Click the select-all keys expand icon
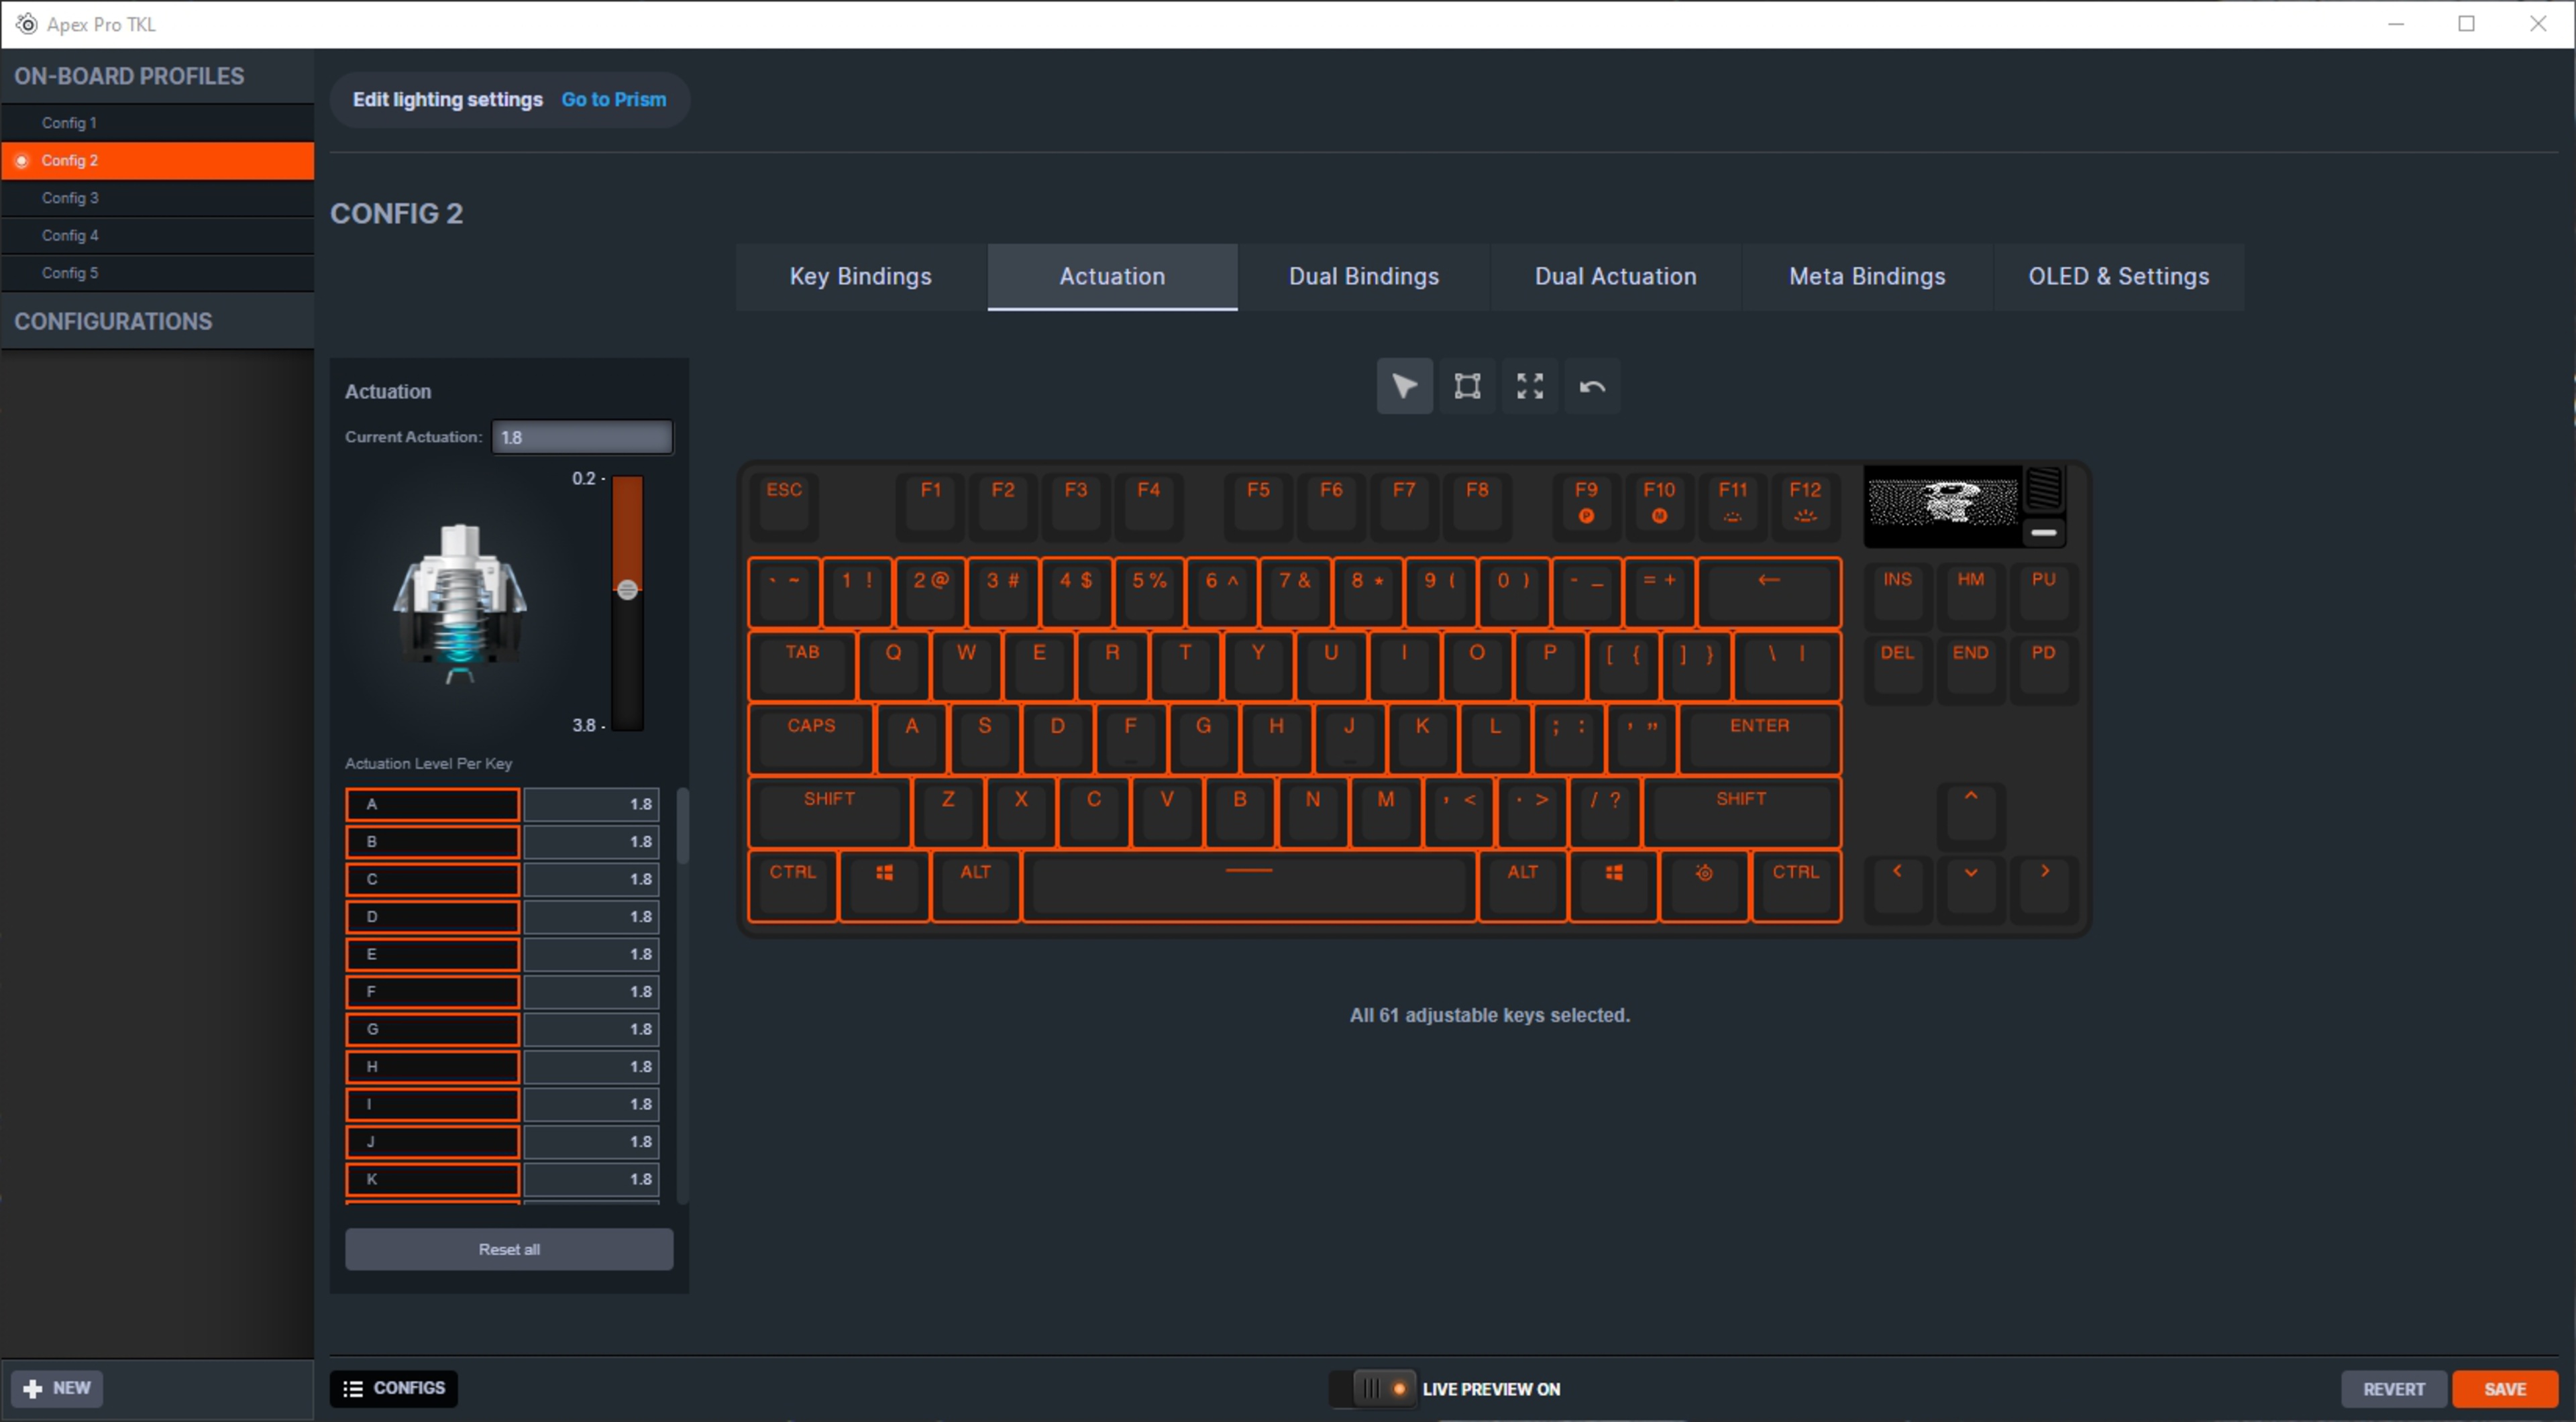Screen dimensions: 2576x1422 (1529, 386)
